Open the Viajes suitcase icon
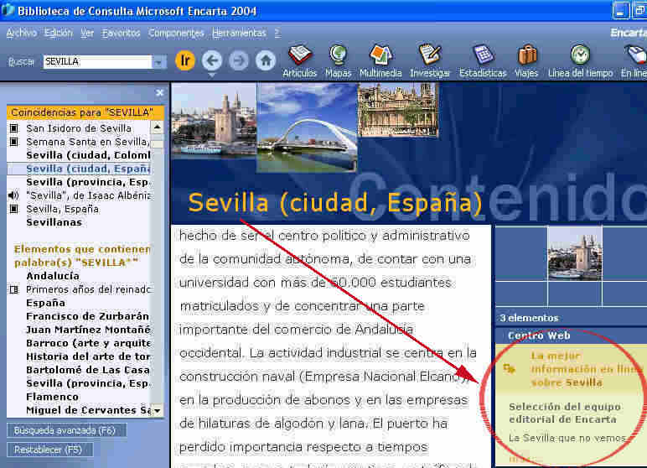This screenshot has height=468, width=647. pos(526,56)
